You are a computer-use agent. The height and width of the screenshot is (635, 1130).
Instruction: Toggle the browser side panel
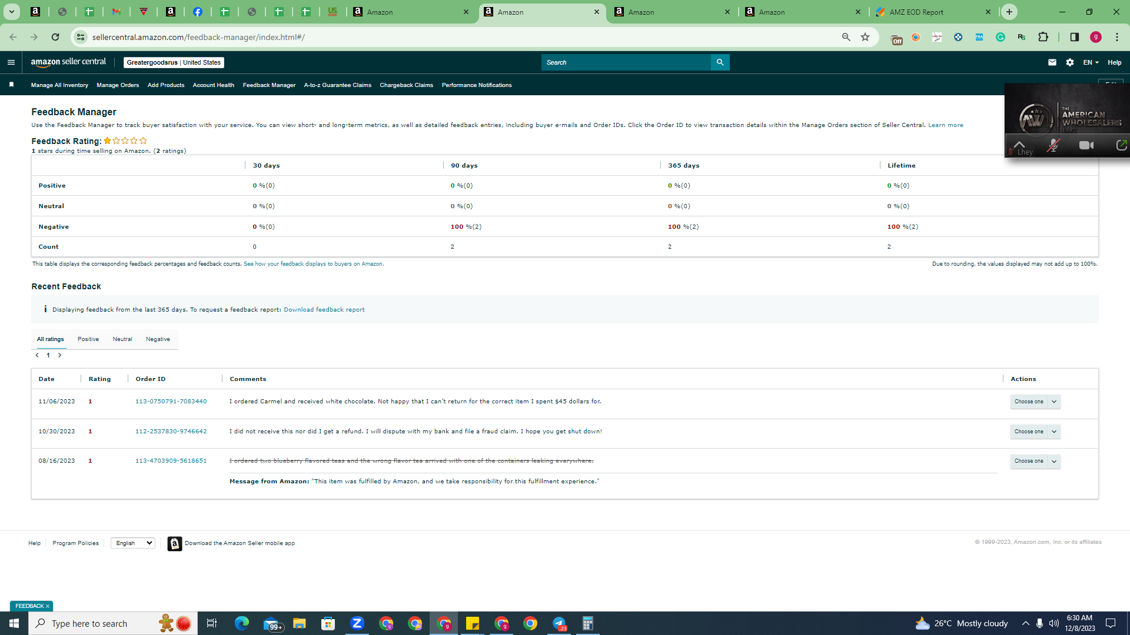1075,37
